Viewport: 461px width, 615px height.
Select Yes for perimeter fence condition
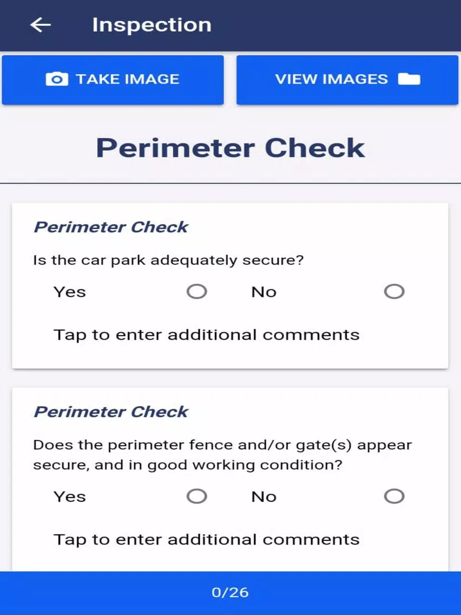point(197,496)
